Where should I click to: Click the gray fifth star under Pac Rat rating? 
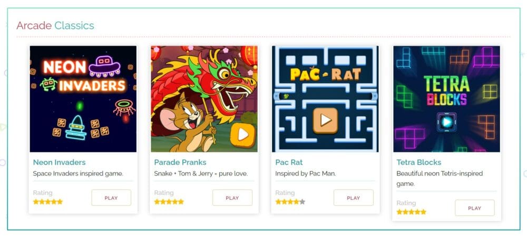pos(302,202)
